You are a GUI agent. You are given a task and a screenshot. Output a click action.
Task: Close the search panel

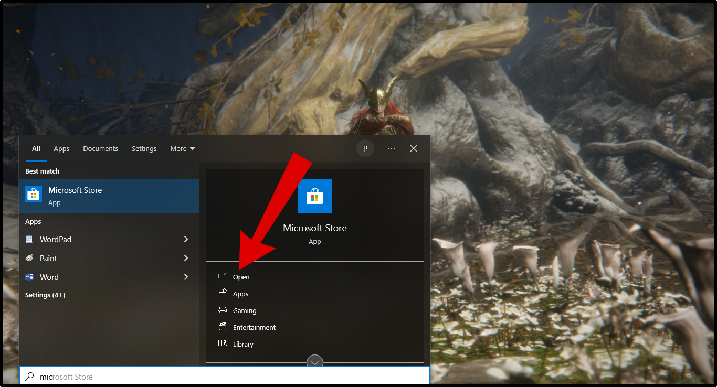pos(414,148)
